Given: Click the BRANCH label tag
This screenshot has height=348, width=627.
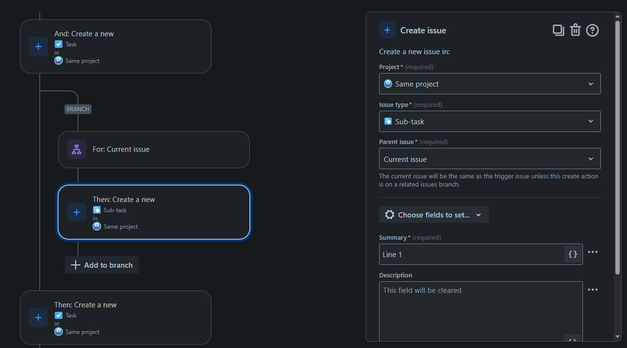Looking at the screenshot, I should click(78, 109).
